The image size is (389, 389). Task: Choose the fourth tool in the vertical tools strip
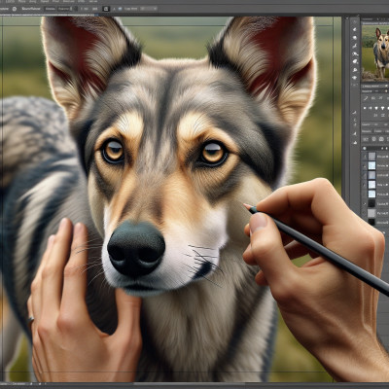[x=355, y=46]
